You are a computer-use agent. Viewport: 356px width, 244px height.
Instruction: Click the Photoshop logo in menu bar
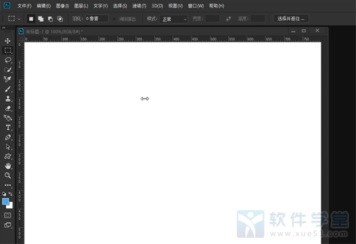pyautogui.click(x=7, y=6)
